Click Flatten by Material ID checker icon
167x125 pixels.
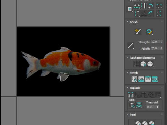coord(151,95)
